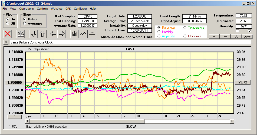Uncheck the checked box below Humidity
The image size is (257, 135).
[x=249, y=31]
